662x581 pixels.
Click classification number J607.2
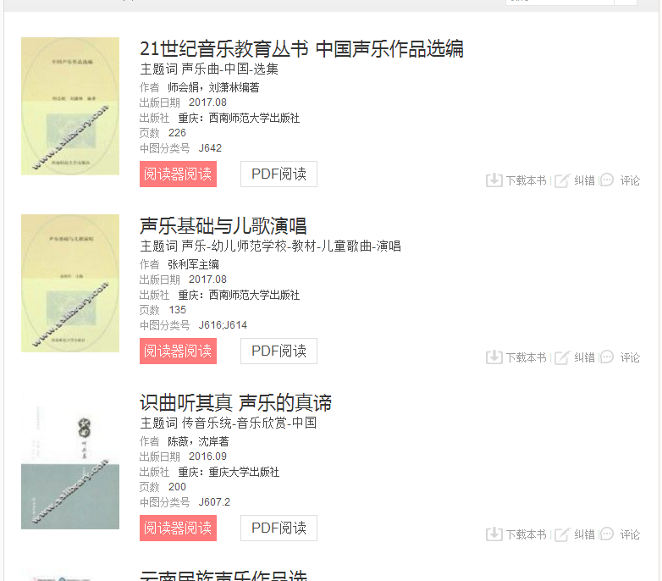coord(214,502)
